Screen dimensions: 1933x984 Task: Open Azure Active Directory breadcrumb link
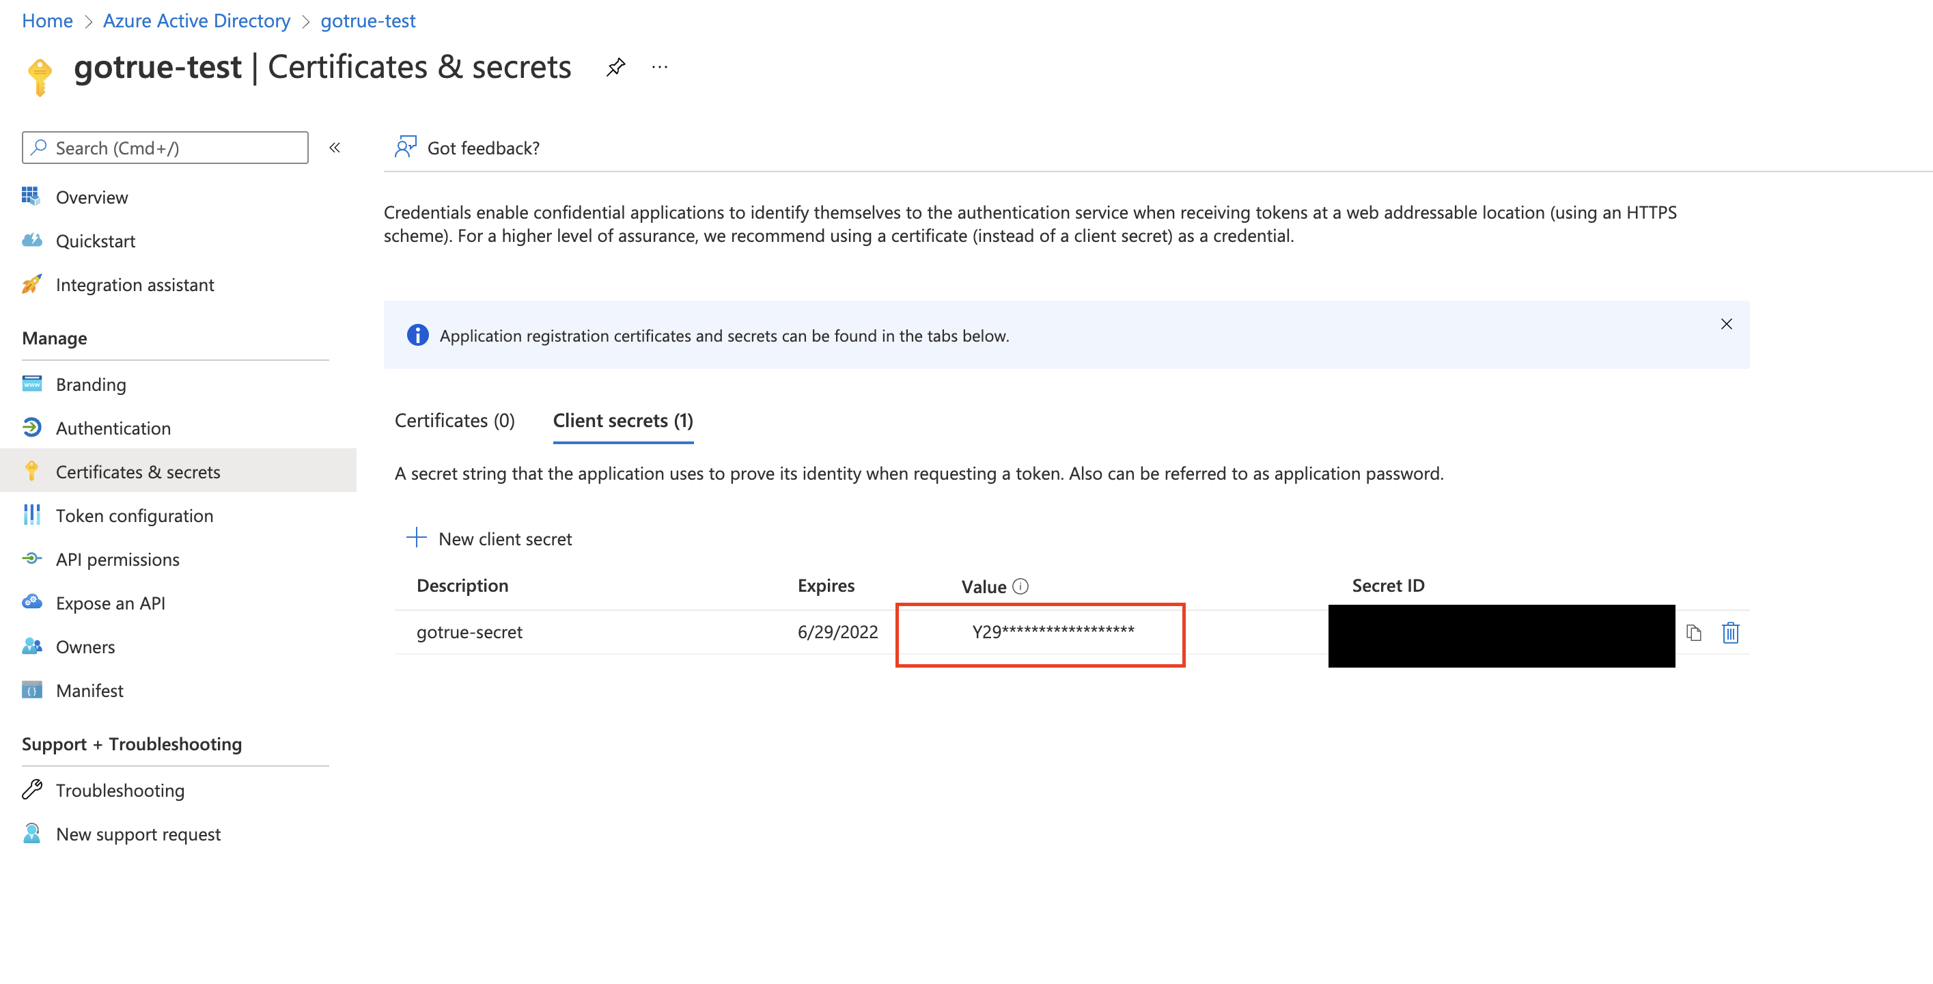point(197,21)
